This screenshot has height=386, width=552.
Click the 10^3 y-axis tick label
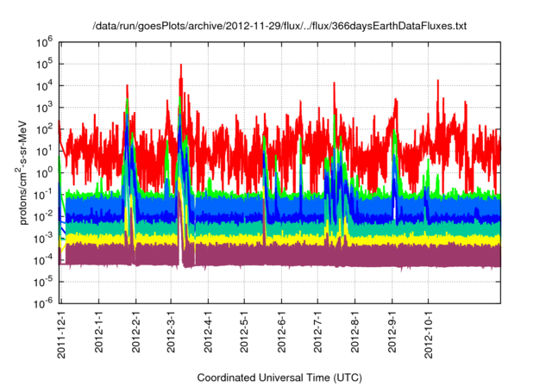[x=44, y=107]
